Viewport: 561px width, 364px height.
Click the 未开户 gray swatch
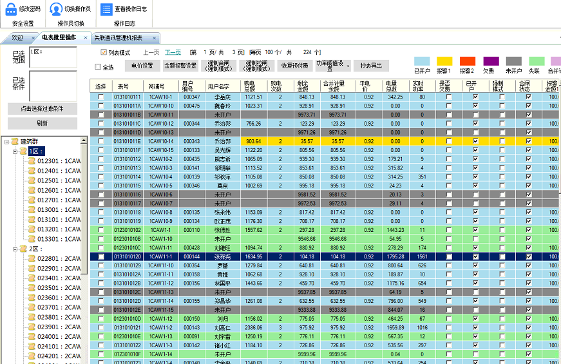[514, 61]
